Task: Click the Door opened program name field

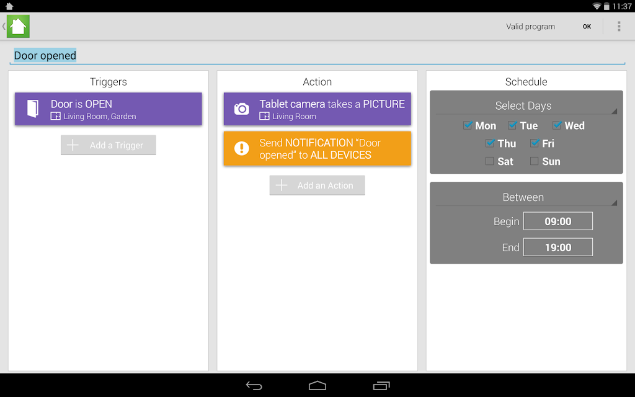Action: (x=317, y=55)
